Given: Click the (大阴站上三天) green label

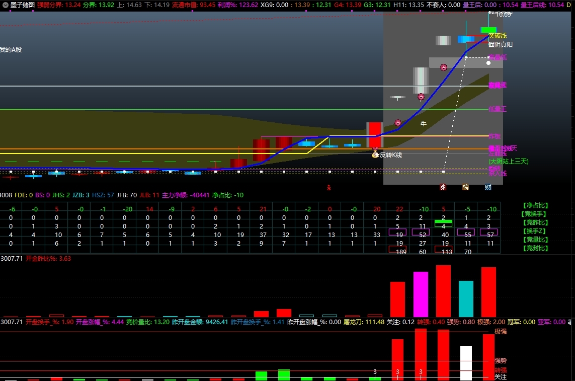Looking at the screenshot, I should pos(509,161).
